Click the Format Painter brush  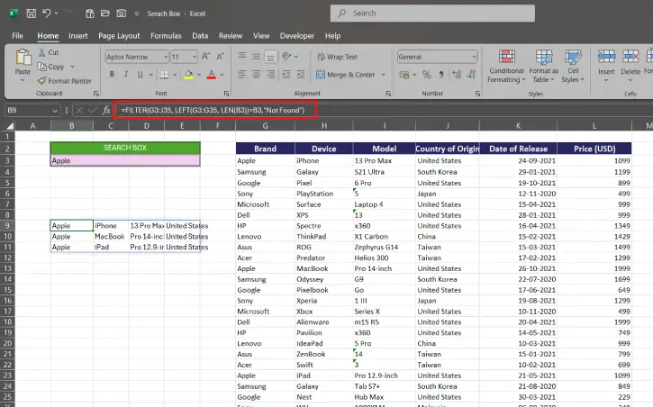65,81
